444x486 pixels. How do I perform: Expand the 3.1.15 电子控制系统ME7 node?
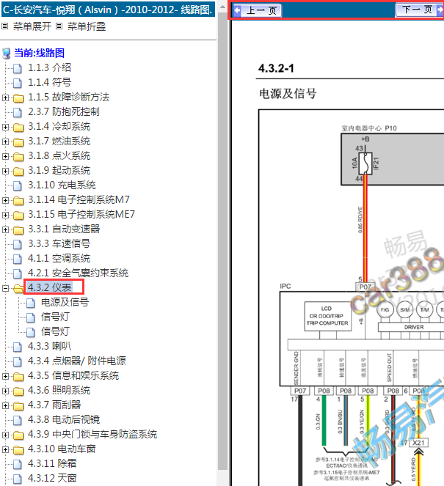(5, 215)
